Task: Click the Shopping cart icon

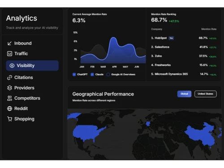Action: tap(9, 119)
